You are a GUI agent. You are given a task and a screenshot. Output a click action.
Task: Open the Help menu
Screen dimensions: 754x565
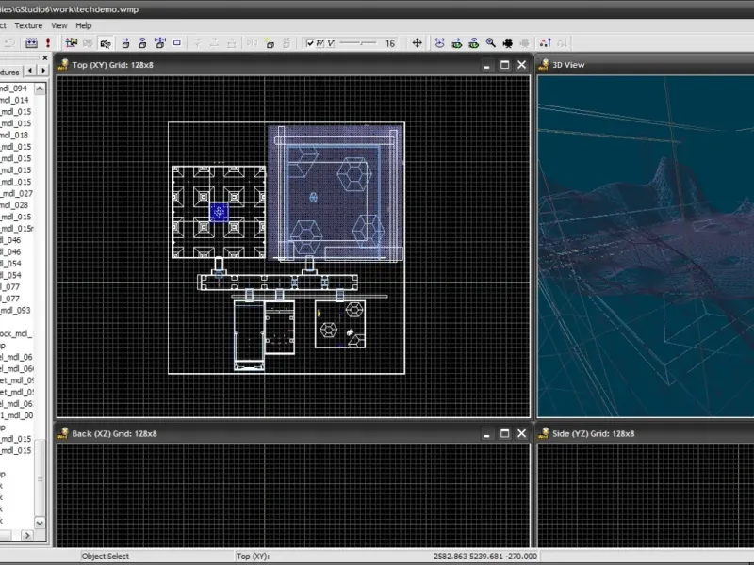[x=84, y=25]
